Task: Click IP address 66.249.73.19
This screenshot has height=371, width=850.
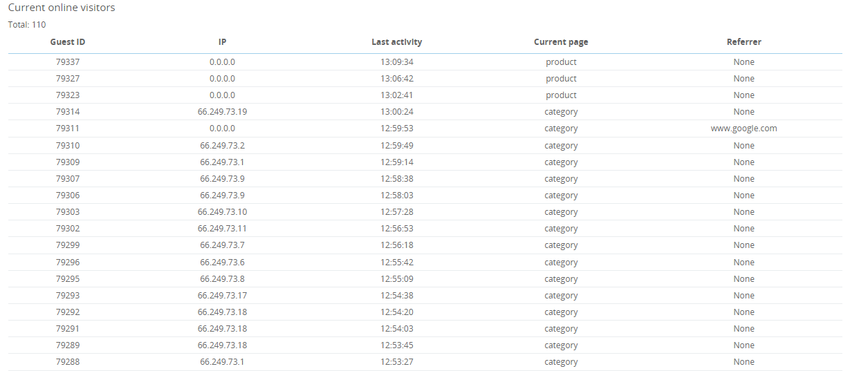Action: click(222, 112)
